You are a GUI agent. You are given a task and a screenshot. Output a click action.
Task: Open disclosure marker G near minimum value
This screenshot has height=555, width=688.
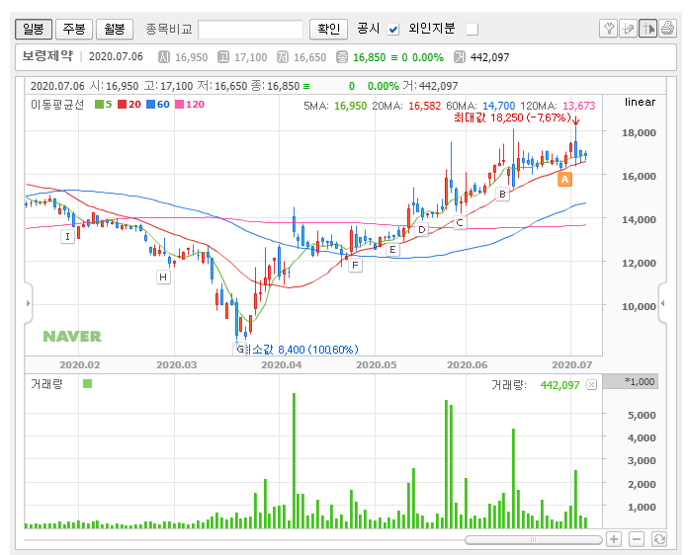point(239,350)
